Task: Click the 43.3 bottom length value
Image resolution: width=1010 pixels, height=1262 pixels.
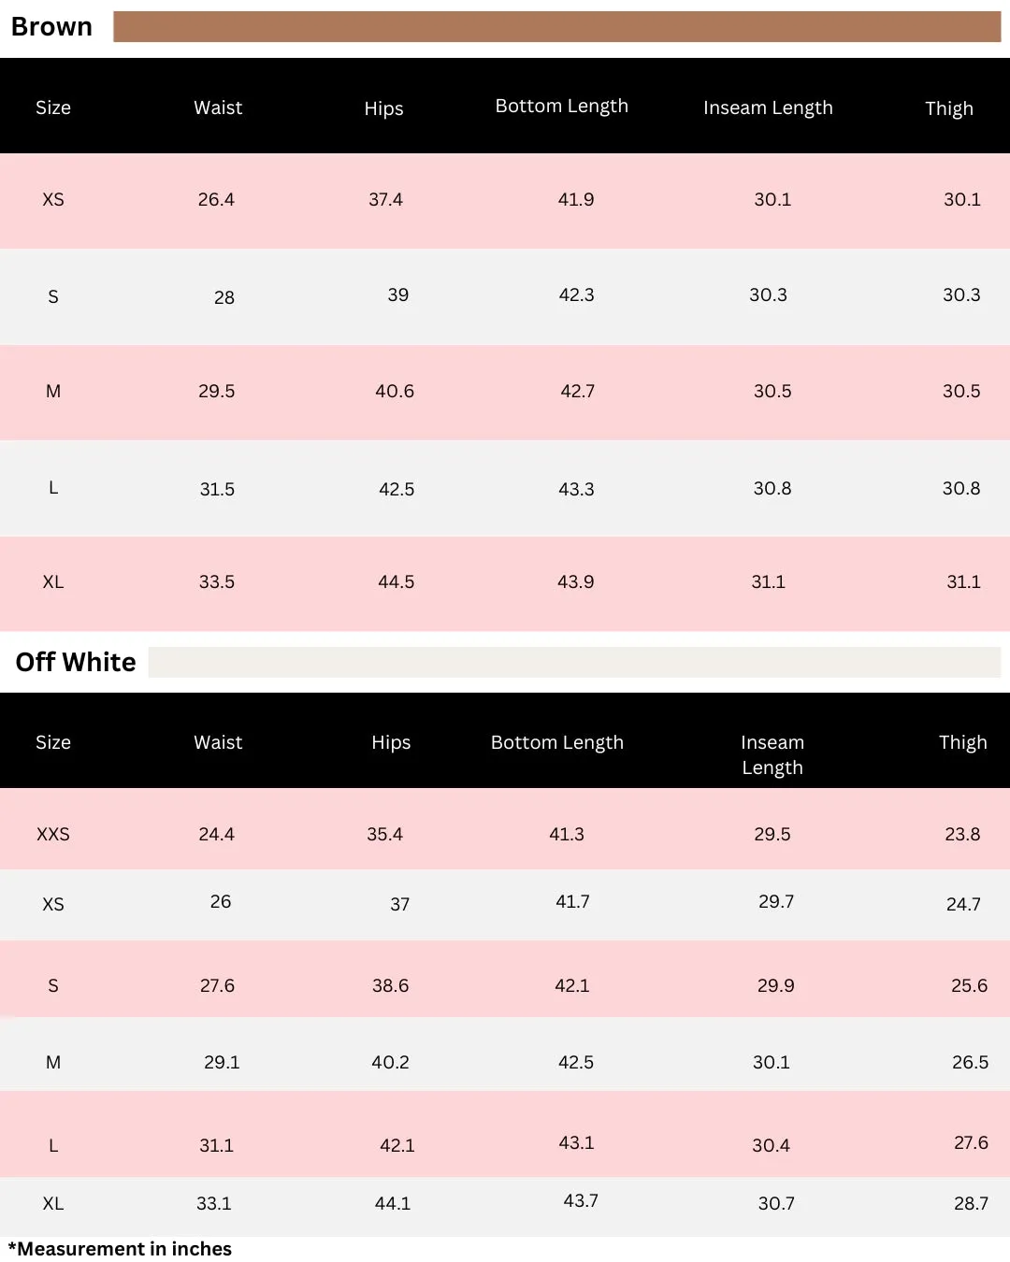Action: point(576,489)
